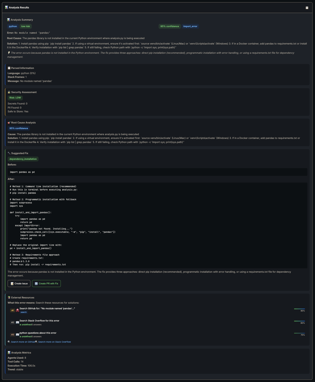Click the lightbulb icon in the Analysis Summary

[9, 53]
